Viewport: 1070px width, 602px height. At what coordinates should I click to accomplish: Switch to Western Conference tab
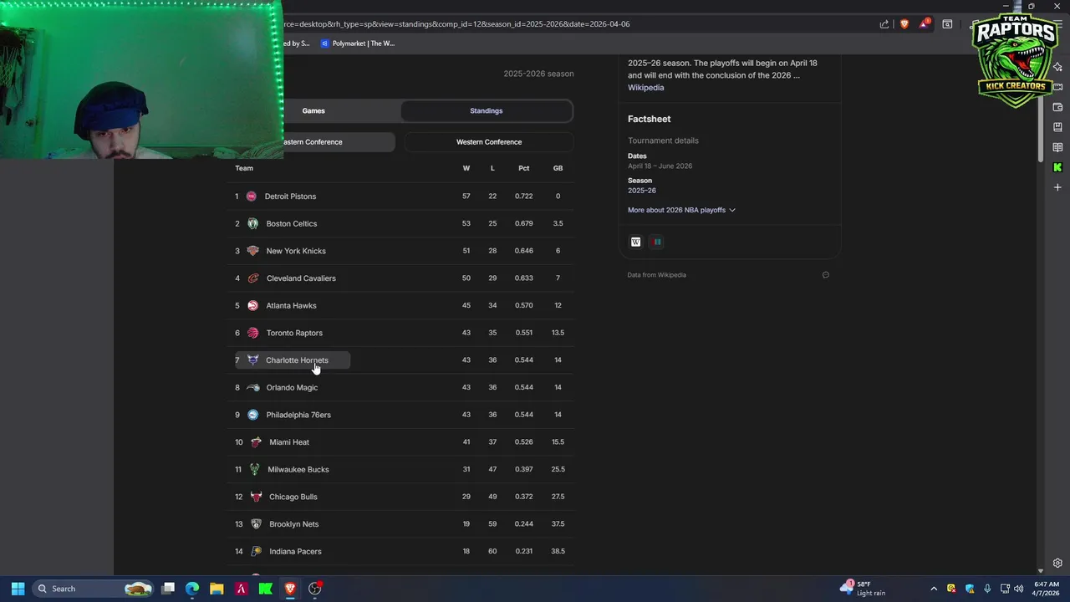[x=489, y=142]
